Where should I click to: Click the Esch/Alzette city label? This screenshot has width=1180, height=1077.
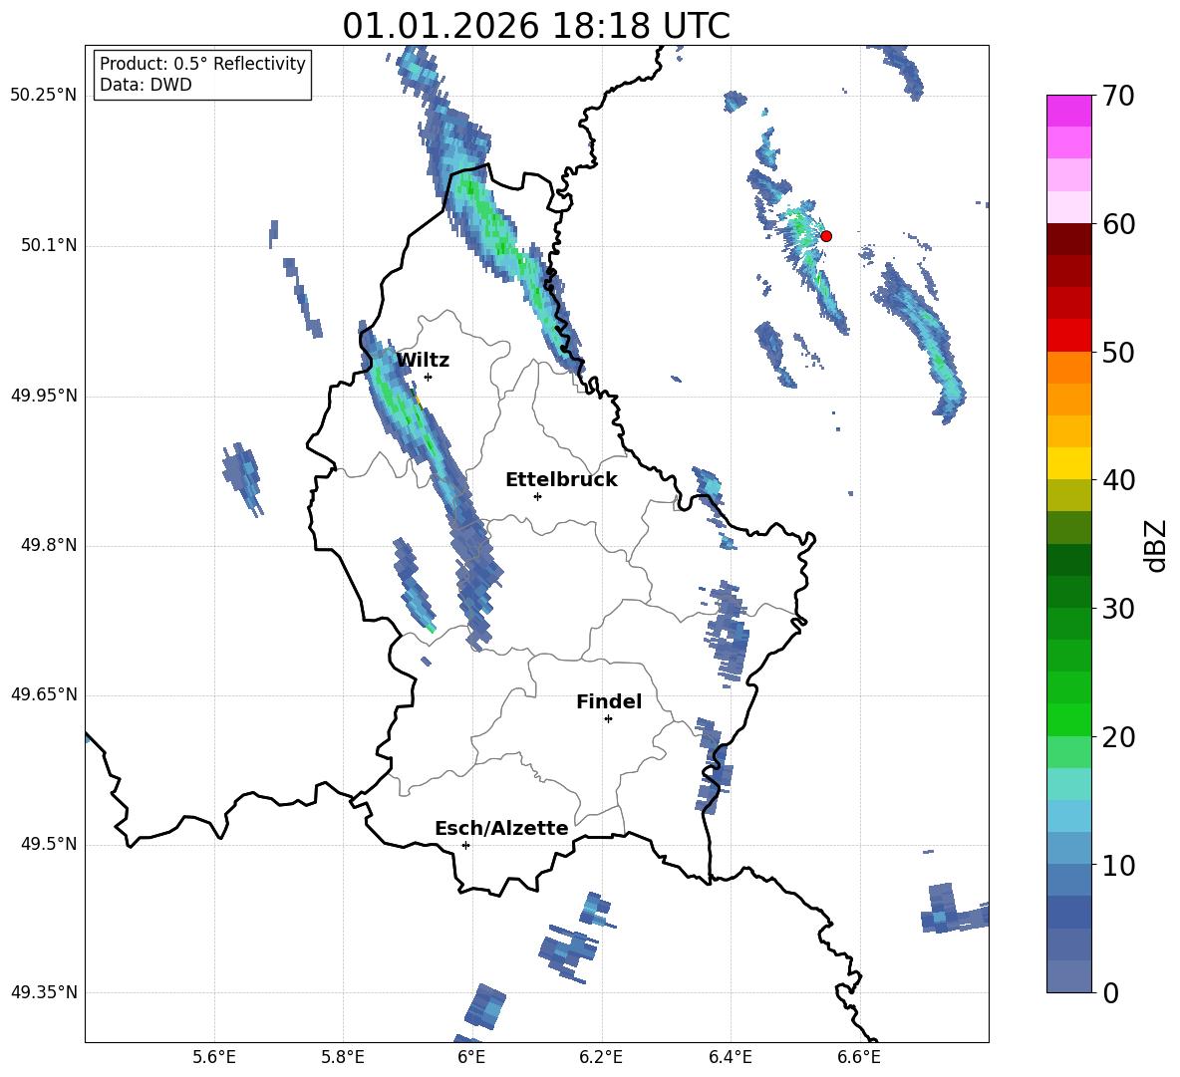(x=501, y=828)
